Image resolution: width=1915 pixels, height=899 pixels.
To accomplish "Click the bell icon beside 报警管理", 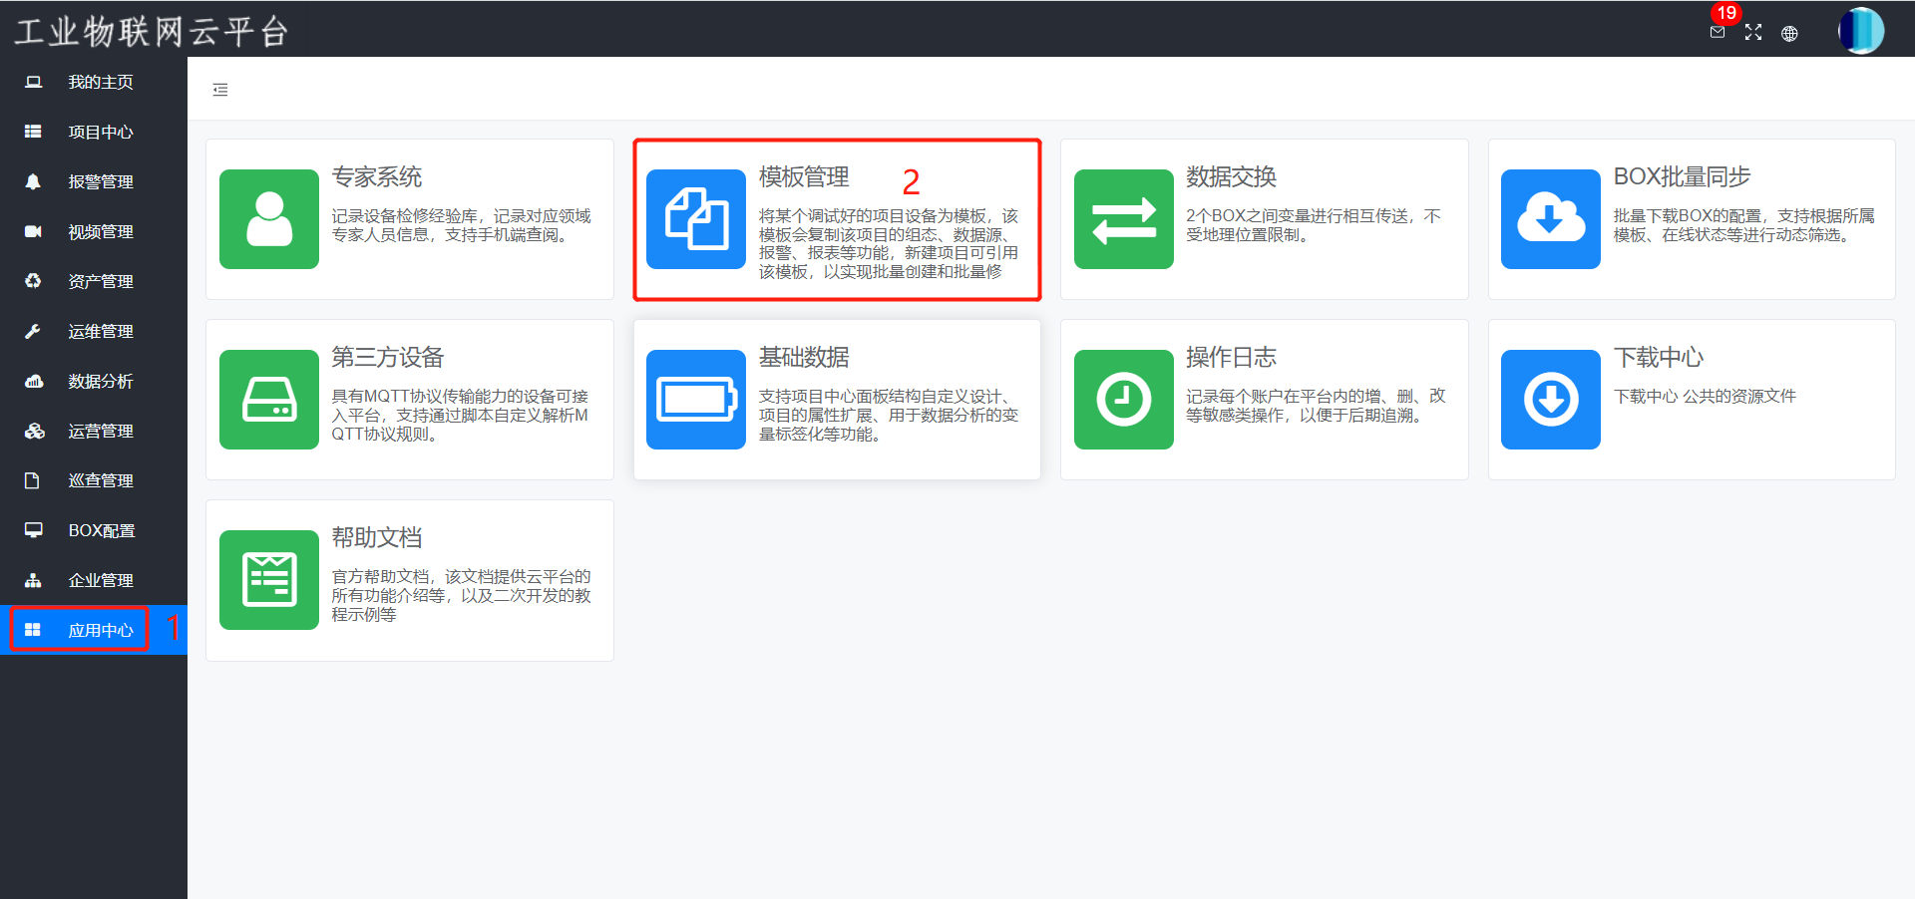I will [33, 181].
